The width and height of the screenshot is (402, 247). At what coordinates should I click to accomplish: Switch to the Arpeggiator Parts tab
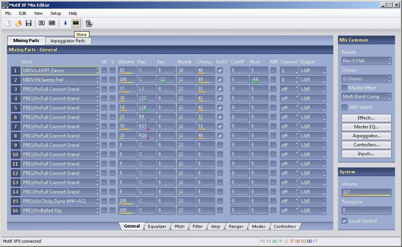[x=68, y=41]
